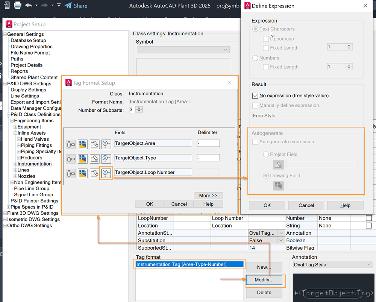This screenshot has width=376, height=302.
Task: Open the AnnotationSt Oval Tag dropdown arrow
Action: tap(281, 233)
